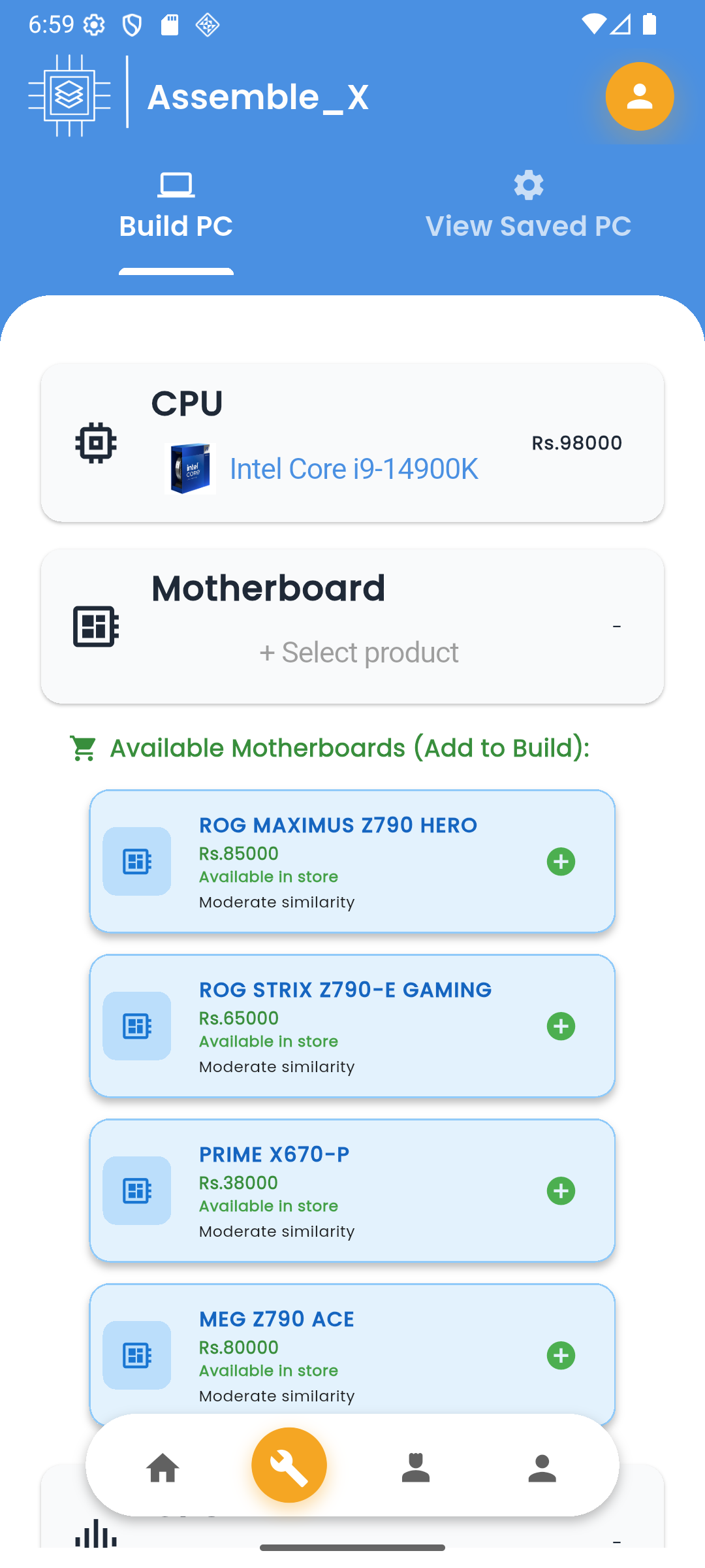Add ROG STRIX Z790-E GAMING via plus icon

click(x=561, y=1026)
